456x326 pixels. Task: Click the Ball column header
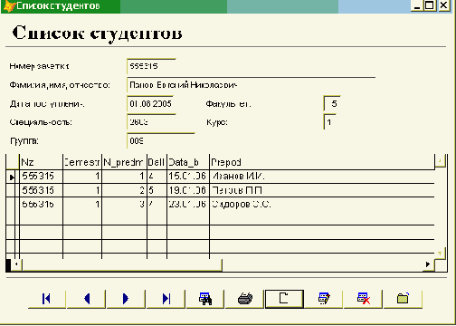[157, 162]
